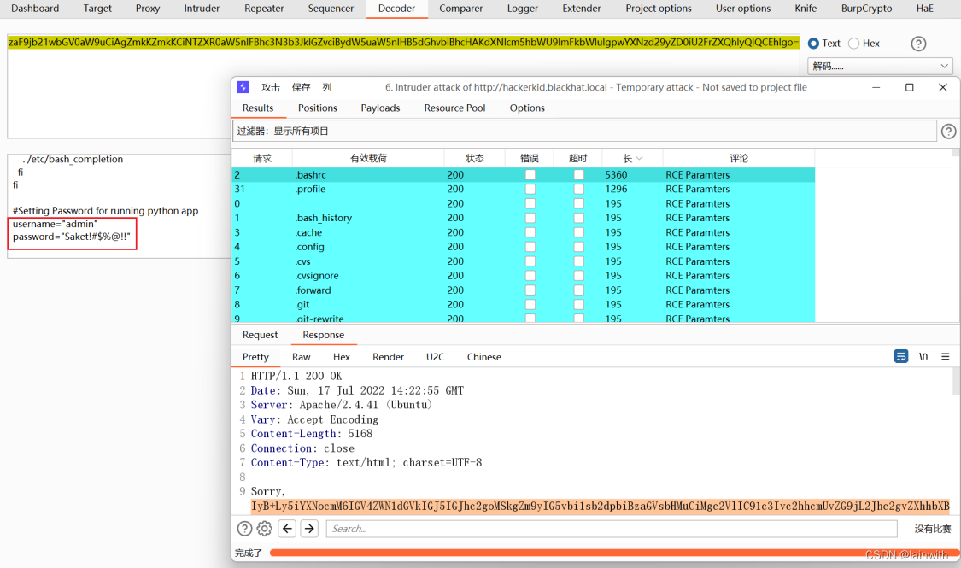Image resolution: width=961 pixels, height=568 pixels.
Task: Open the HaE extension tab
Action: 925,9
